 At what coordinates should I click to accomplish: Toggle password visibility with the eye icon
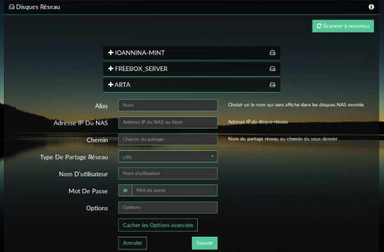click(x=125, y=191)
